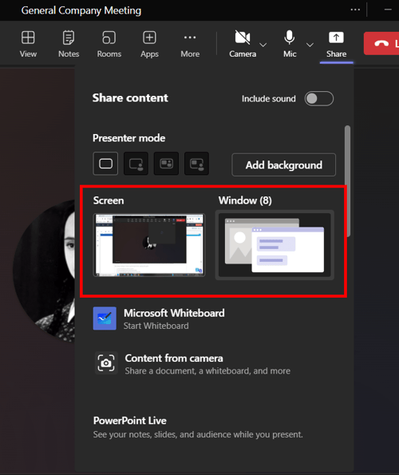Open breakout Rooms
The height and width of the screenshot is (475, 399).
[109, 44]
